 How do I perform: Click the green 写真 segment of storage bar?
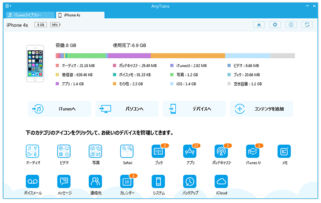point(86,56)
